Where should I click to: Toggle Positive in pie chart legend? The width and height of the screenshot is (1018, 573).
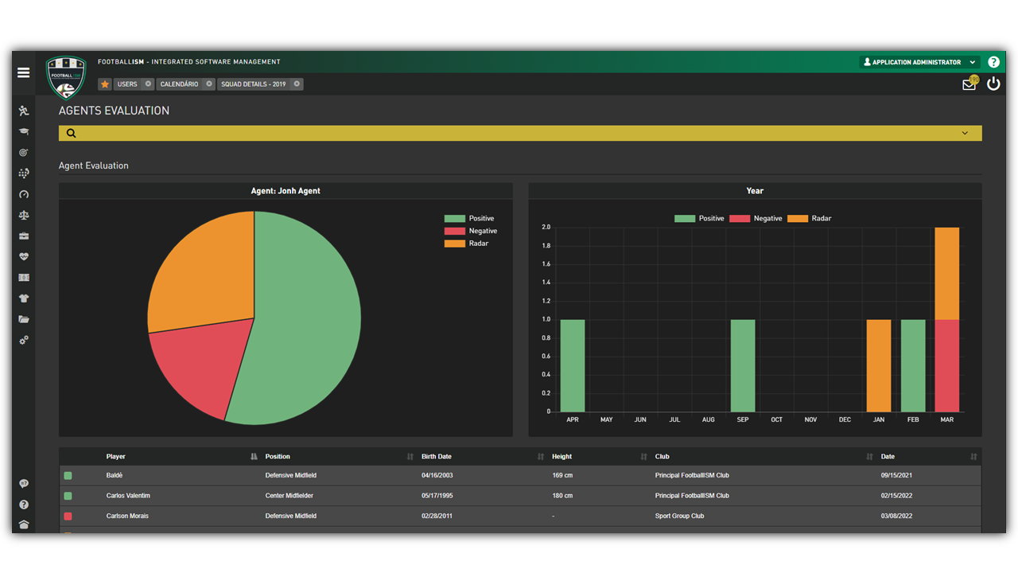[x=469, y=218]
